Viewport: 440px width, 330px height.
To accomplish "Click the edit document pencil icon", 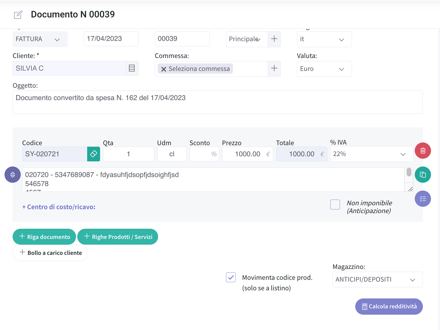I will pos(18,15).
